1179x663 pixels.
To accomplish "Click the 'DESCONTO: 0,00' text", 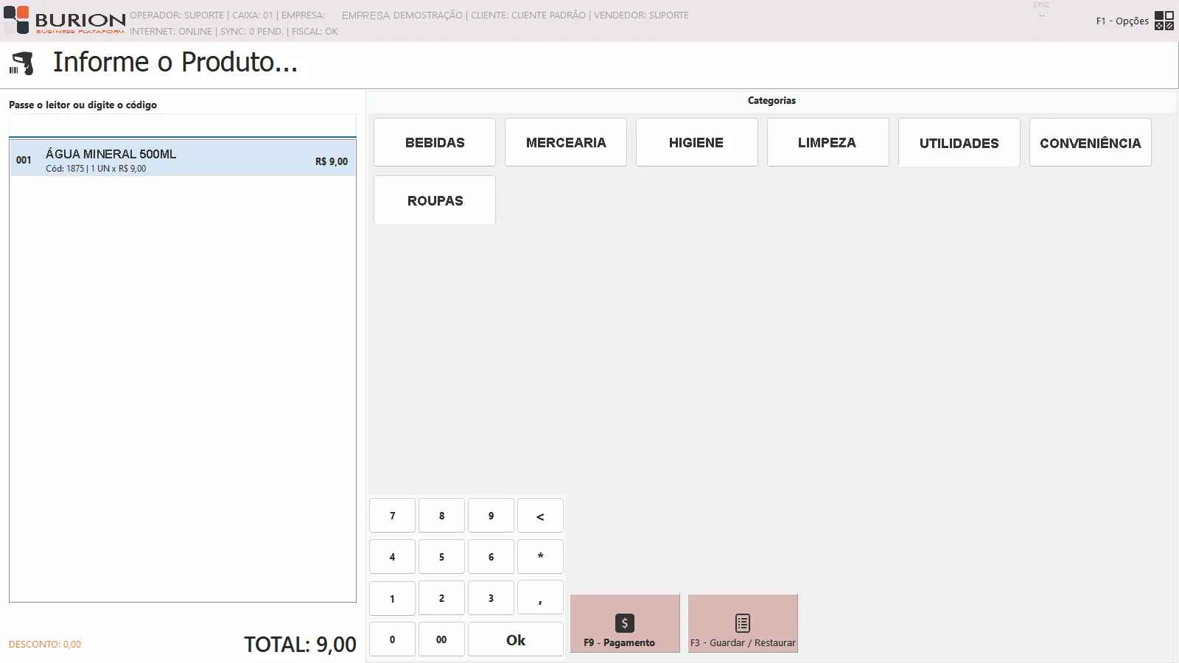I will click(45, 644).
